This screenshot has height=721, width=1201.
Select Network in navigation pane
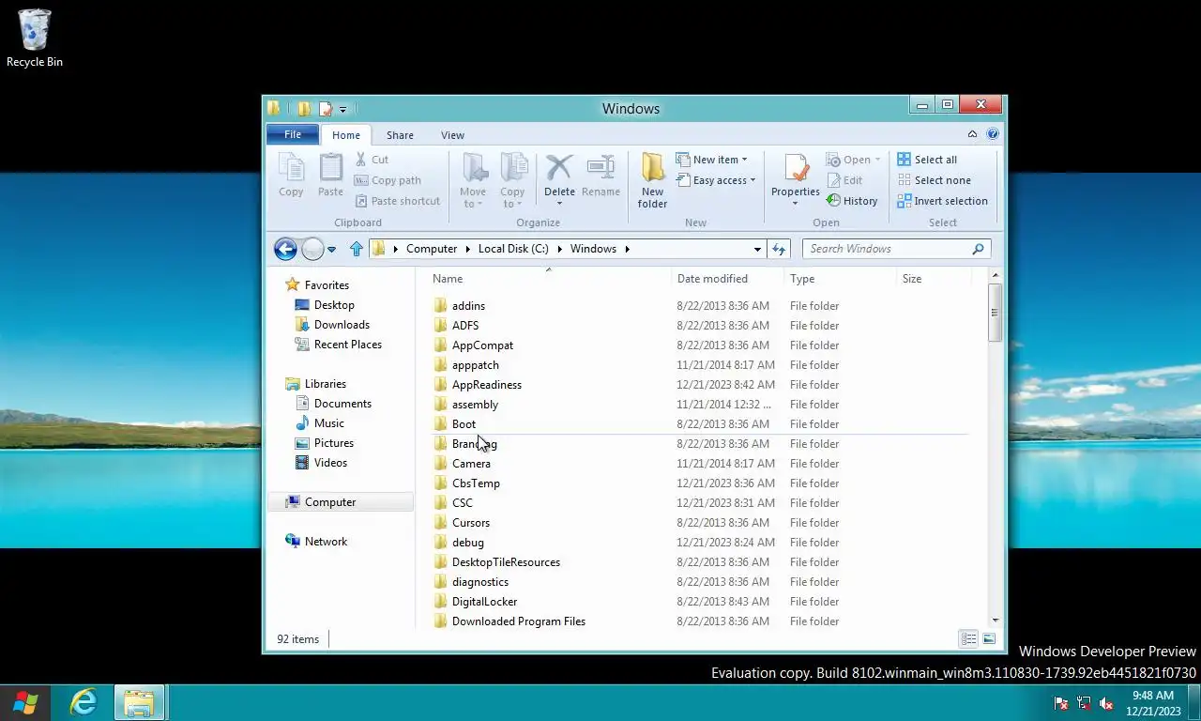[316, 542]
